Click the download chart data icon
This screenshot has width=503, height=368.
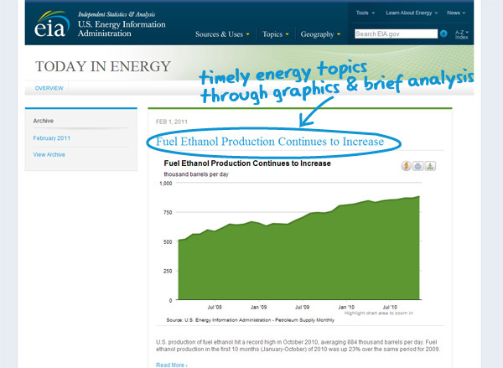tap(430, 166)
